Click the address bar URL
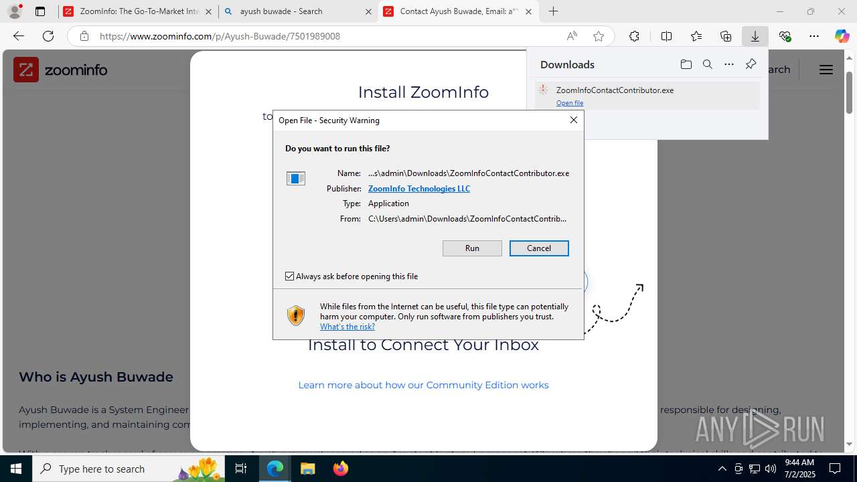The height and width of the screenshot is (482, 857). 220,36
